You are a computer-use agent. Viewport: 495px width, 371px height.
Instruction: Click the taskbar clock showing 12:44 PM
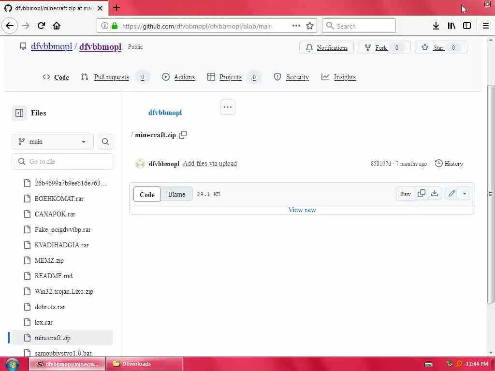(477, 364)
